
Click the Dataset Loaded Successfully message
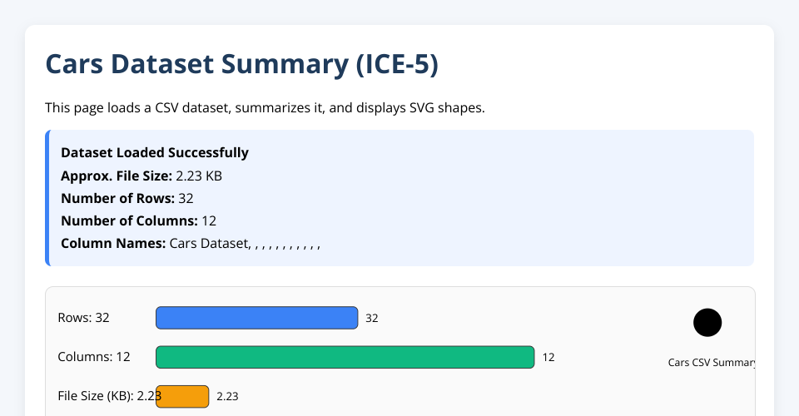pos(155,153)
